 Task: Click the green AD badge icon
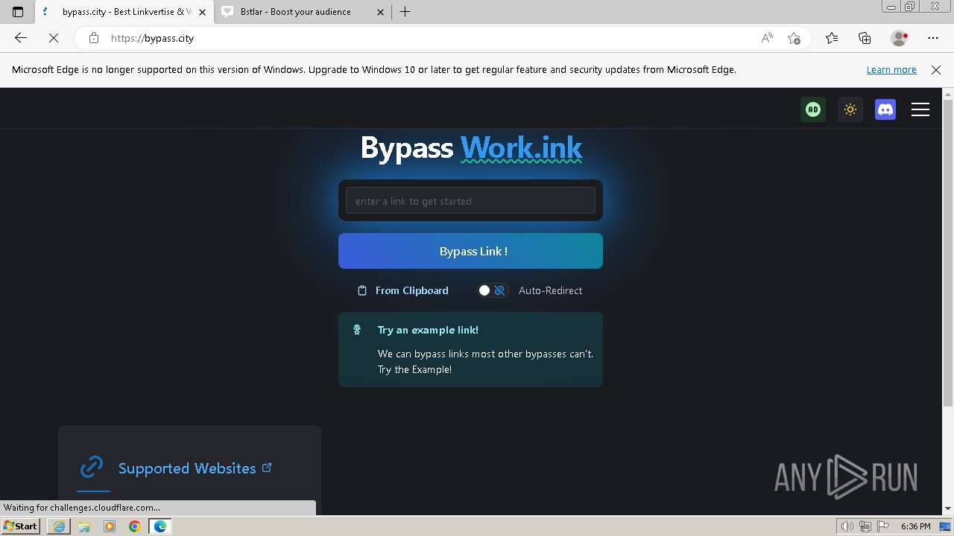[x=813, y=109]
